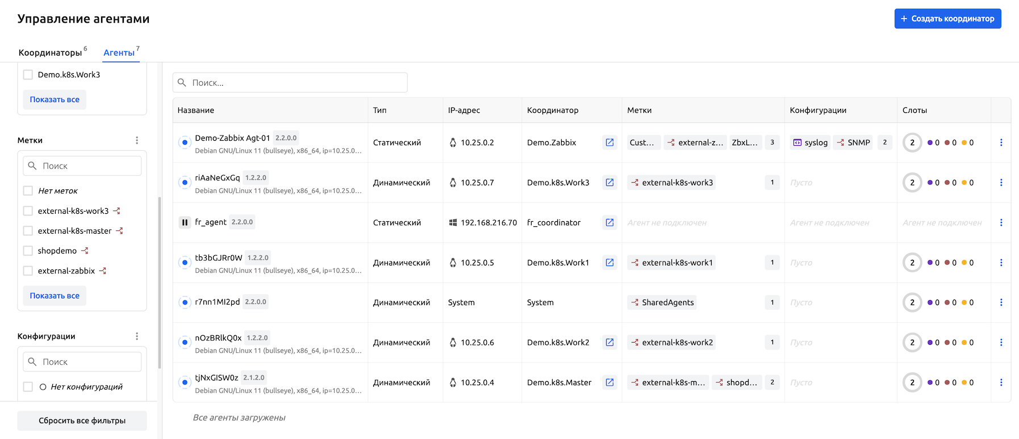Tick the shopdemo label checkbox
Viewport: 1019px width, 439px height.
[x=28, y=251]
